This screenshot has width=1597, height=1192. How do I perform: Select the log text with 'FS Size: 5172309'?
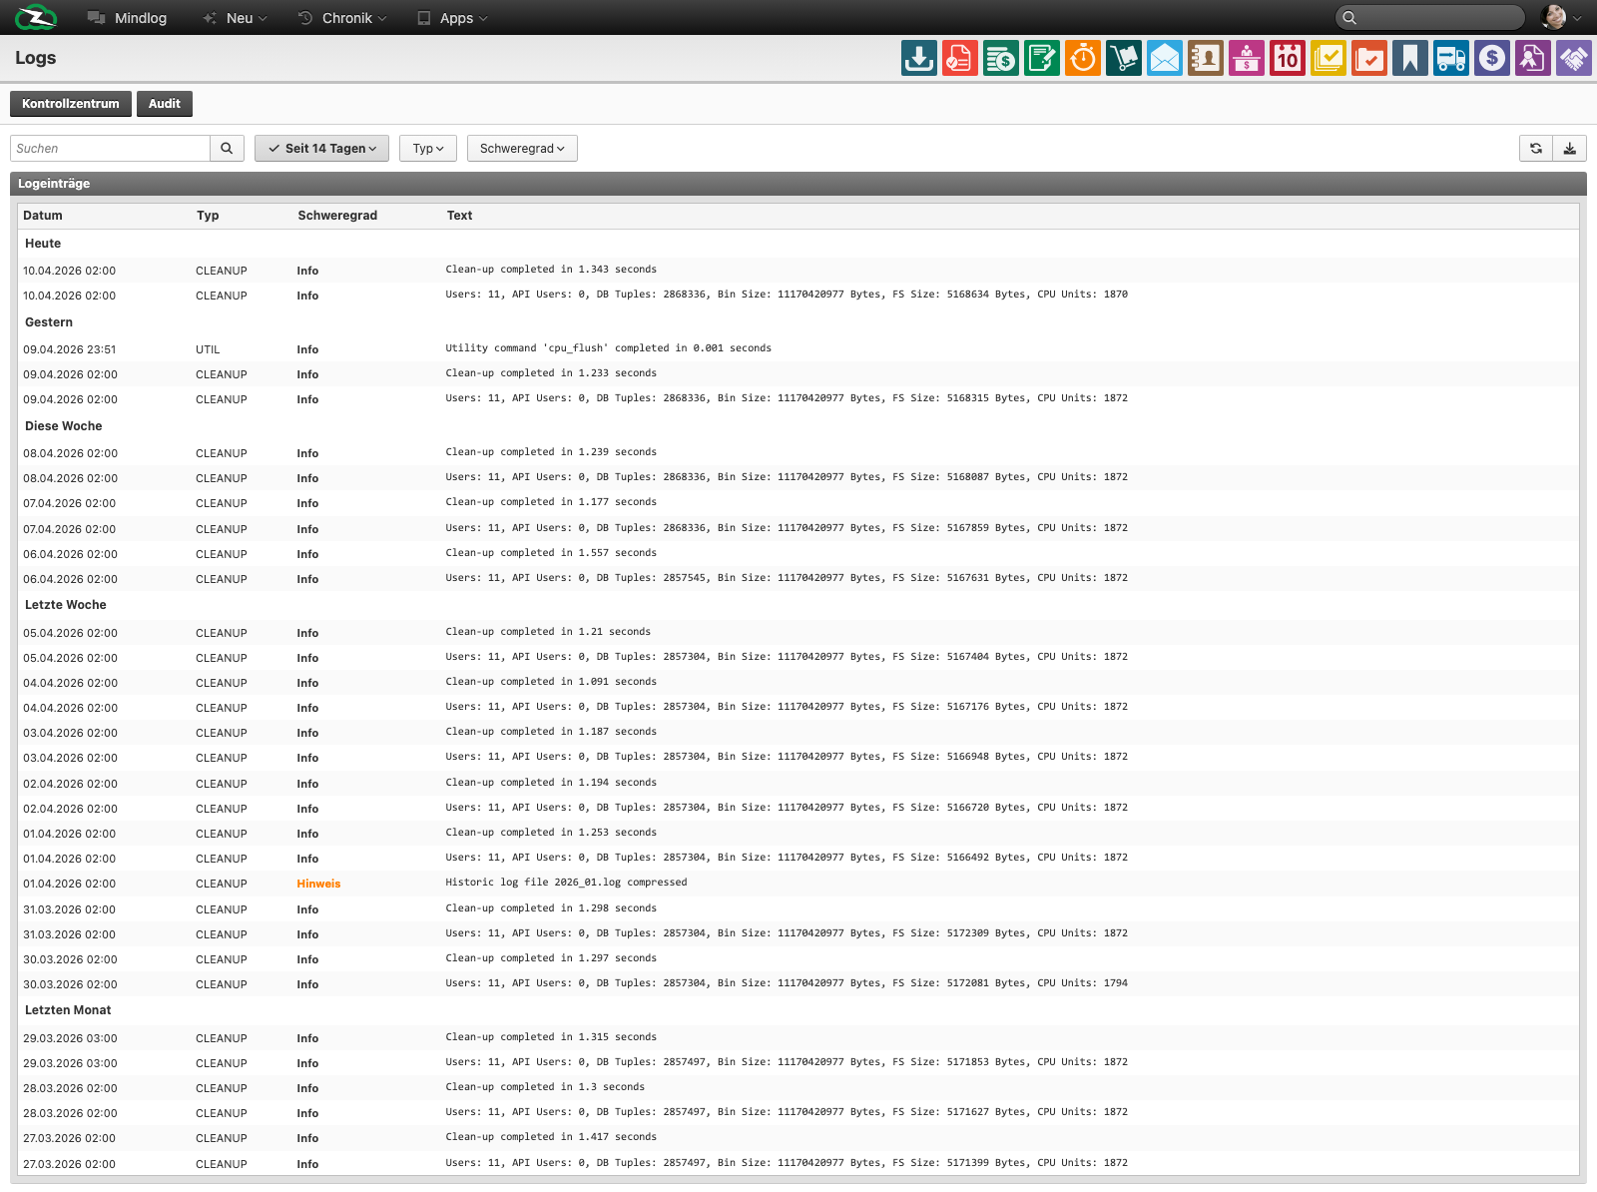(x=787, y=933)
